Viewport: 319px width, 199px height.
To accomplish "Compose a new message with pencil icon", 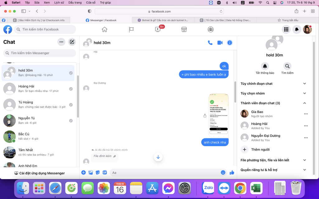I will click(72, 42).
